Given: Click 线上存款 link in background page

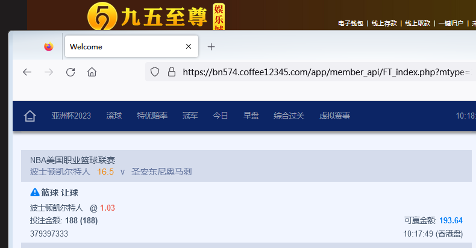Looking at the screenshot, I should (384, 23).
